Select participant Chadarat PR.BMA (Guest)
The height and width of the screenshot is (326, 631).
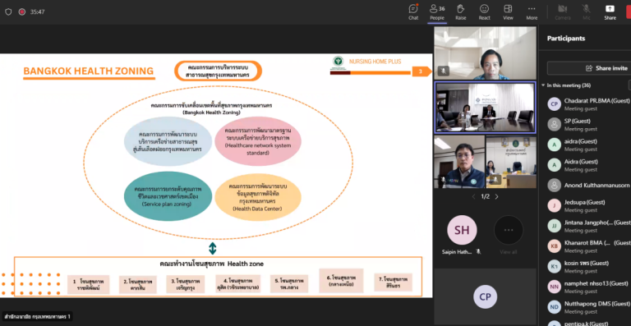(589, 104)
